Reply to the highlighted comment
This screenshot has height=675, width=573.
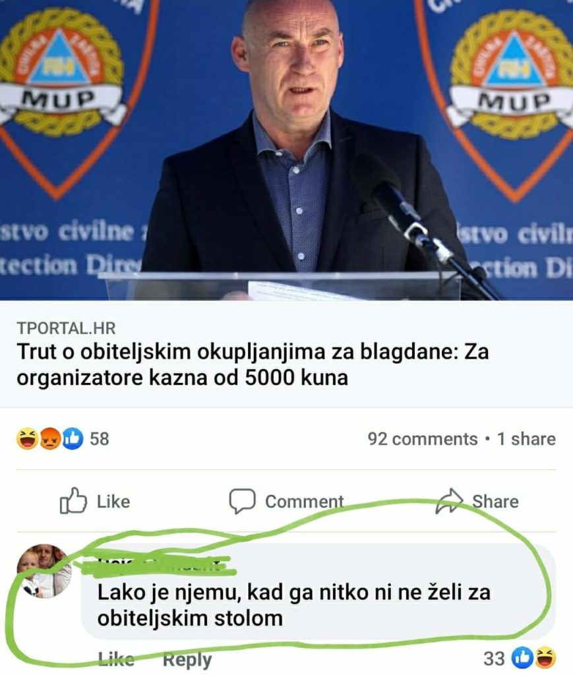pos(187,660)
